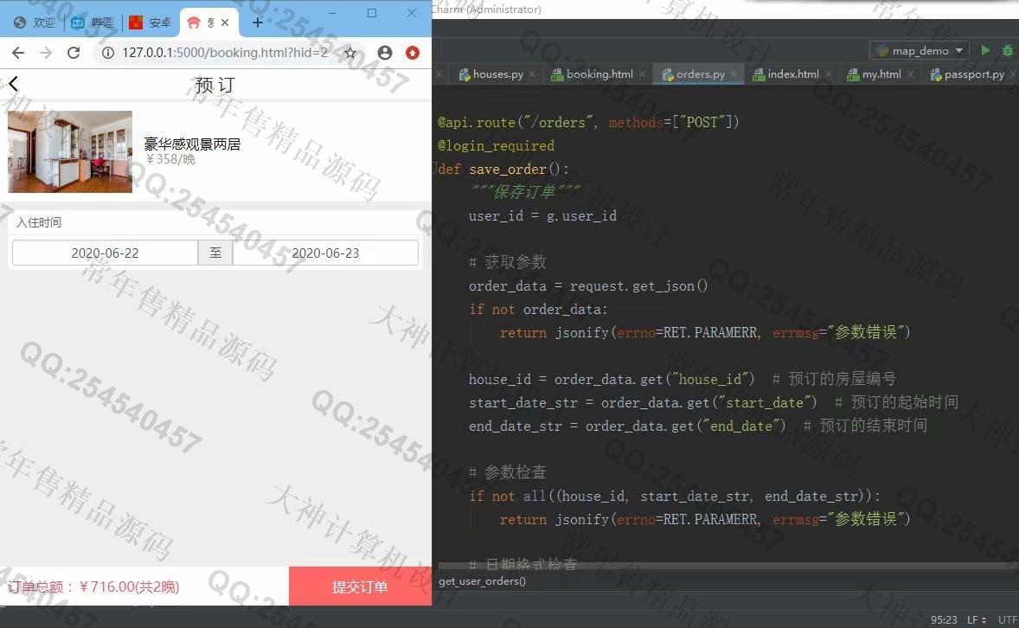Close the my.html editor tab

point(911,74)
